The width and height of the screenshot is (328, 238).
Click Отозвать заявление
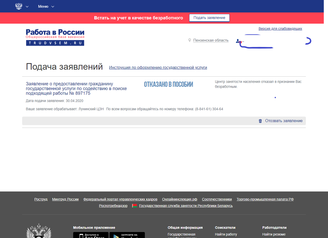pos(284,121)
